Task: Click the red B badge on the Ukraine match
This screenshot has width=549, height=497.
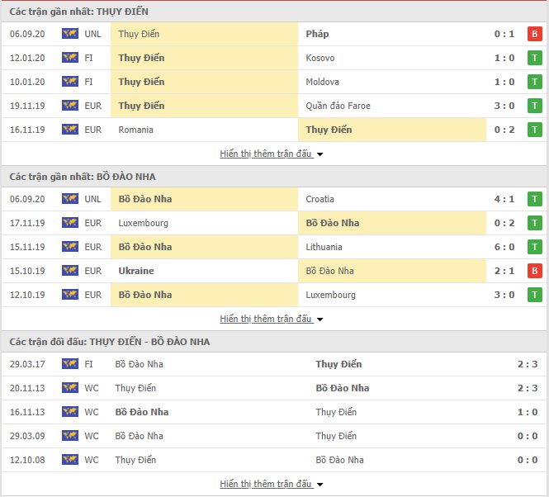Action: (535, 271)
